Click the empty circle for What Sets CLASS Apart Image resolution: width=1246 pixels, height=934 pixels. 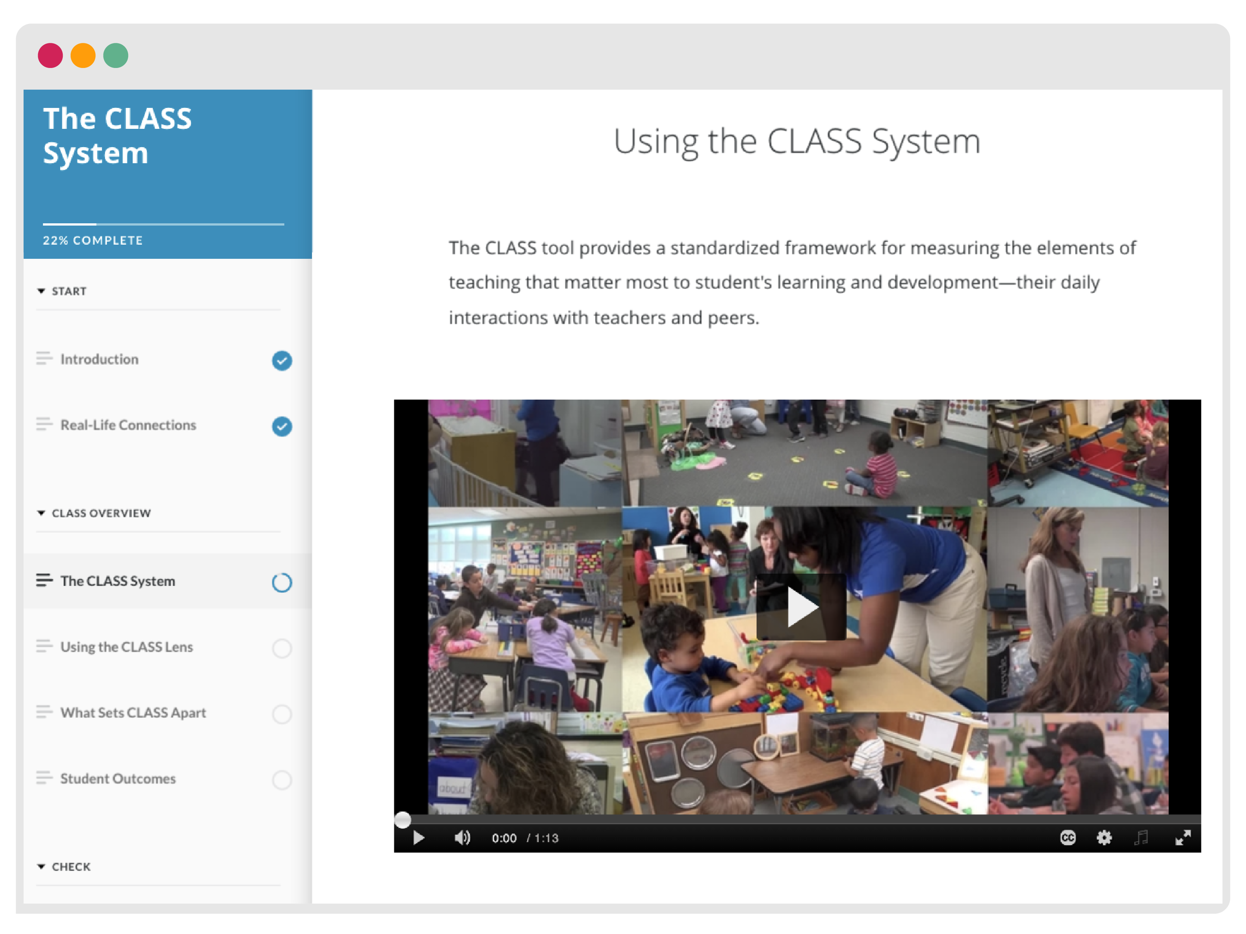pyautogui.click(x=282, y=714)
